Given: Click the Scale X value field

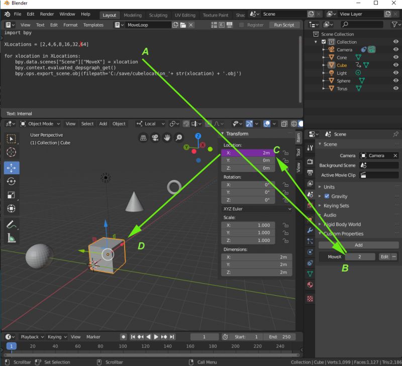Looking at the screenshot, I should [248, 225].
